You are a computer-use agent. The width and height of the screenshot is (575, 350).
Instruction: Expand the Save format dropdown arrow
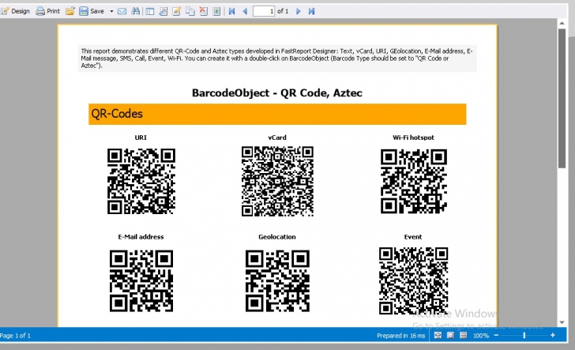click(111, 11)
